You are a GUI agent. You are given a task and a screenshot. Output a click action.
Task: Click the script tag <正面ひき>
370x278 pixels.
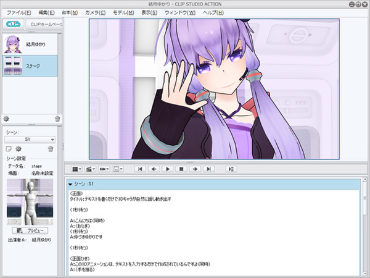(x=80, y=259)
